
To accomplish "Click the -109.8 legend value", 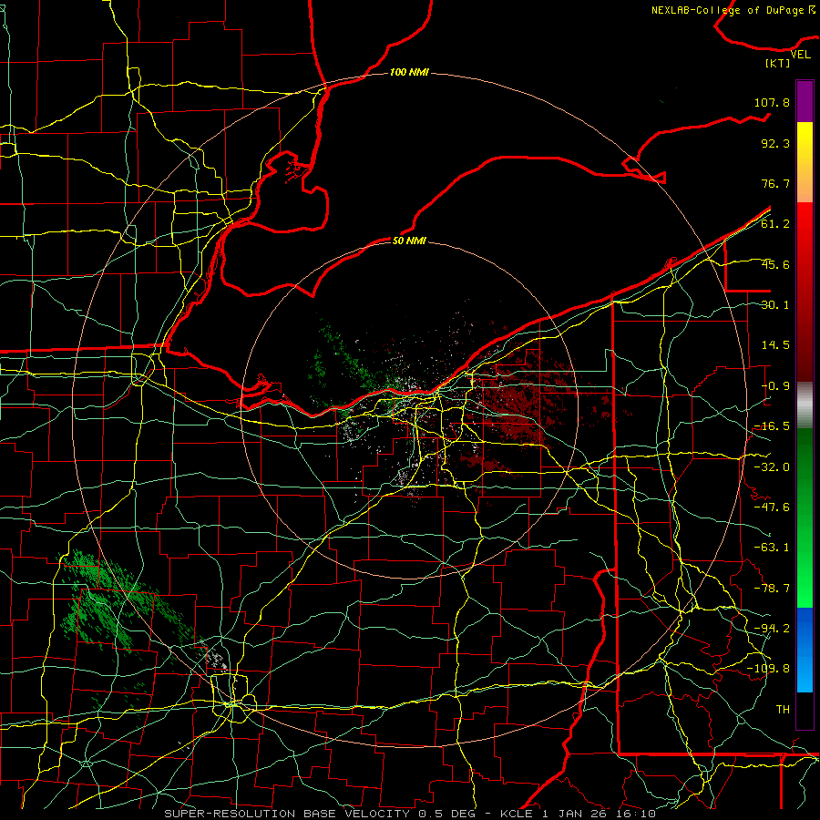I will pos(768,669).
